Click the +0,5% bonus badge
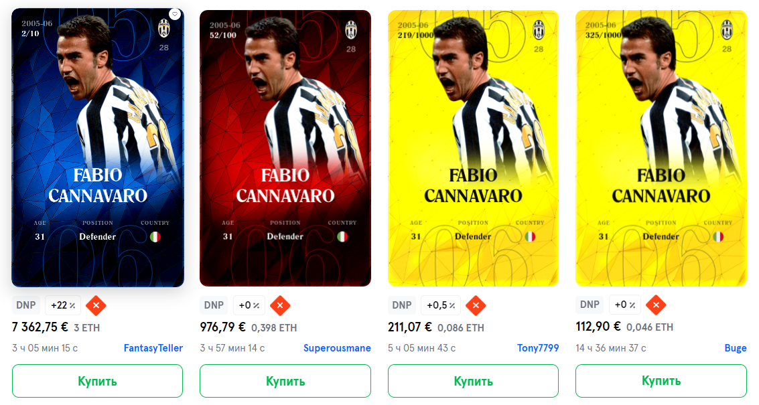The image size is (759, 405). 441,305
